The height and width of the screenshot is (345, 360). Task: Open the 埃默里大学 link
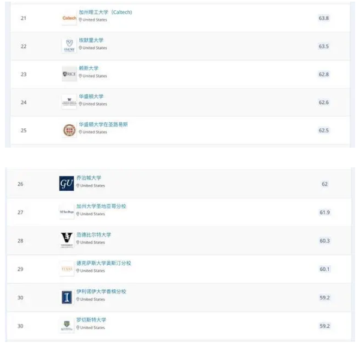coord(91,40)
